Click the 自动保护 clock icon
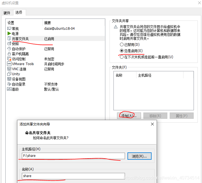 [9, 49]
